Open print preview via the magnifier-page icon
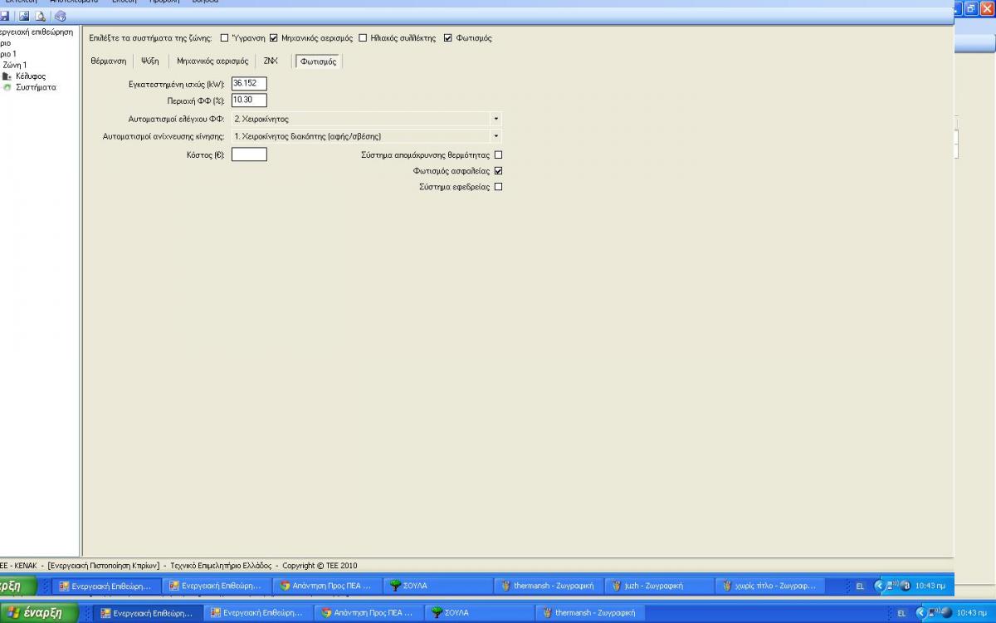 click(40, 17)
